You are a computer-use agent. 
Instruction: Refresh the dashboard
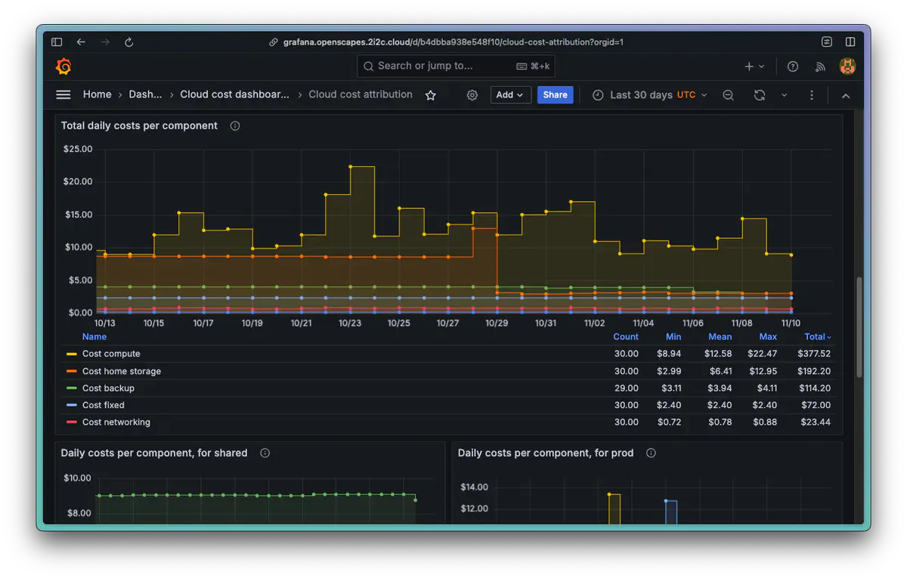pyautogui.click(x=760, y=95)
